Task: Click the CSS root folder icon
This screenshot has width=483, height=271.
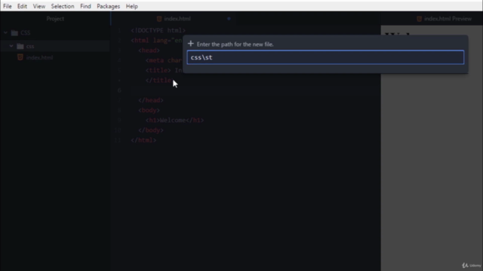Action: (14, 32)
